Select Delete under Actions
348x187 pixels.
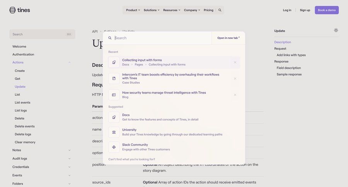tap(20, 119)
